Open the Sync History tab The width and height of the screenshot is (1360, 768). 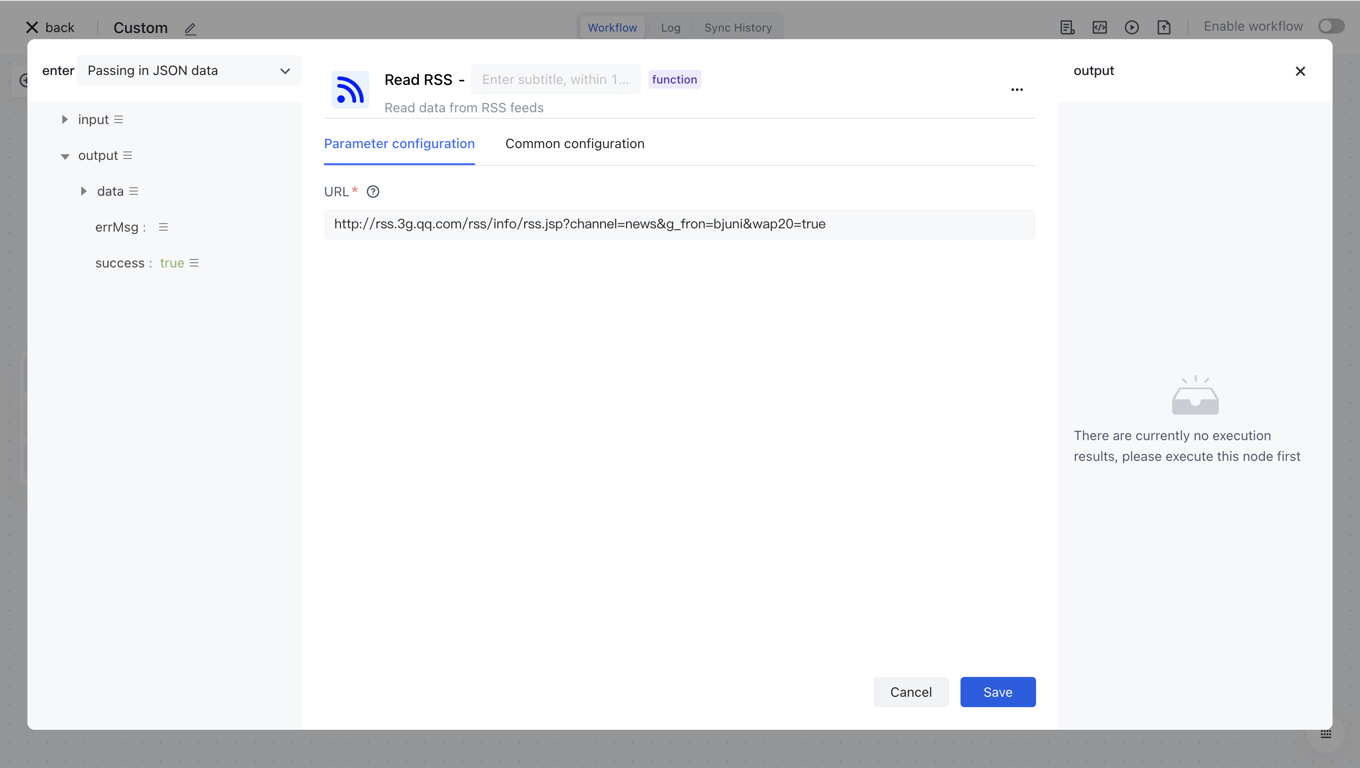click(738, 27)
